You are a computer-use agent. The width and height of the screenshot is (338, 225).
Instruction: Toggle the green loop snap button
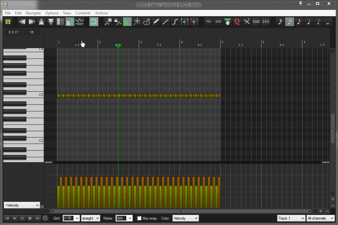pyautogui.click(x=94, y=22)
